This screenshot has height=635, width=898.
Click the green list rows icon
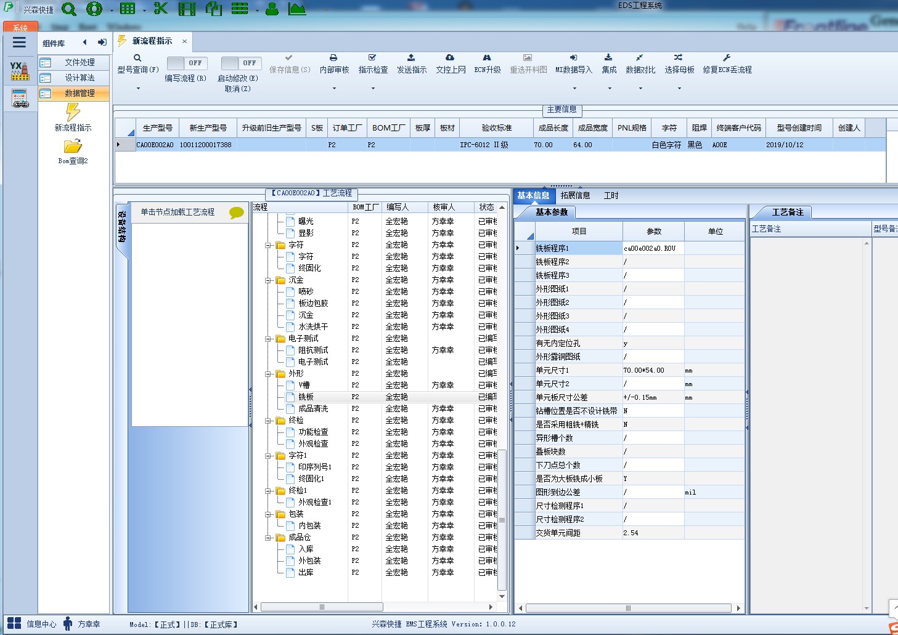[x=240, y=9]
